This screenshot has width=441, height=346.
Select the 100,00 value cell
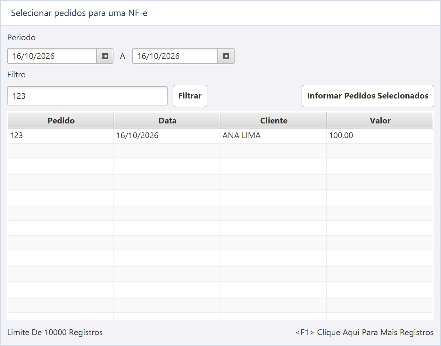tap(380, 136)
